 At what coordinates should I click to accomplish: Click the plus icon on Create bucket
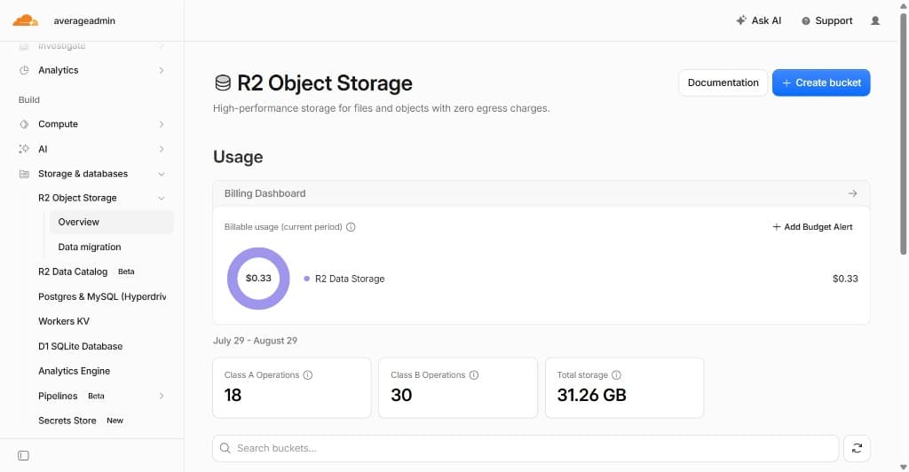click(x=786, y=83)
